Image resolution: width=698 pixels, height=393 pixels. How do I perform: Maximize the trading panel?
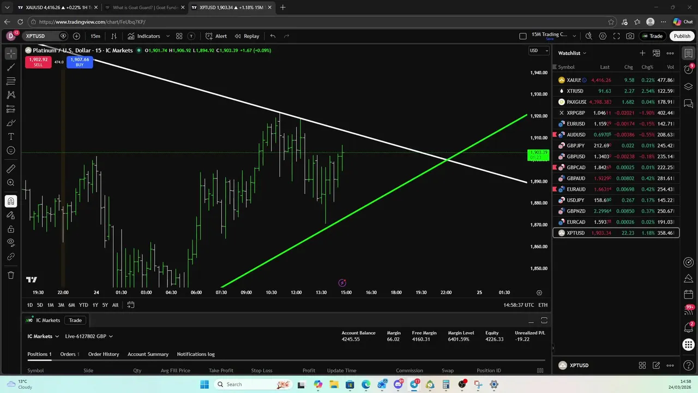point(544,320)
